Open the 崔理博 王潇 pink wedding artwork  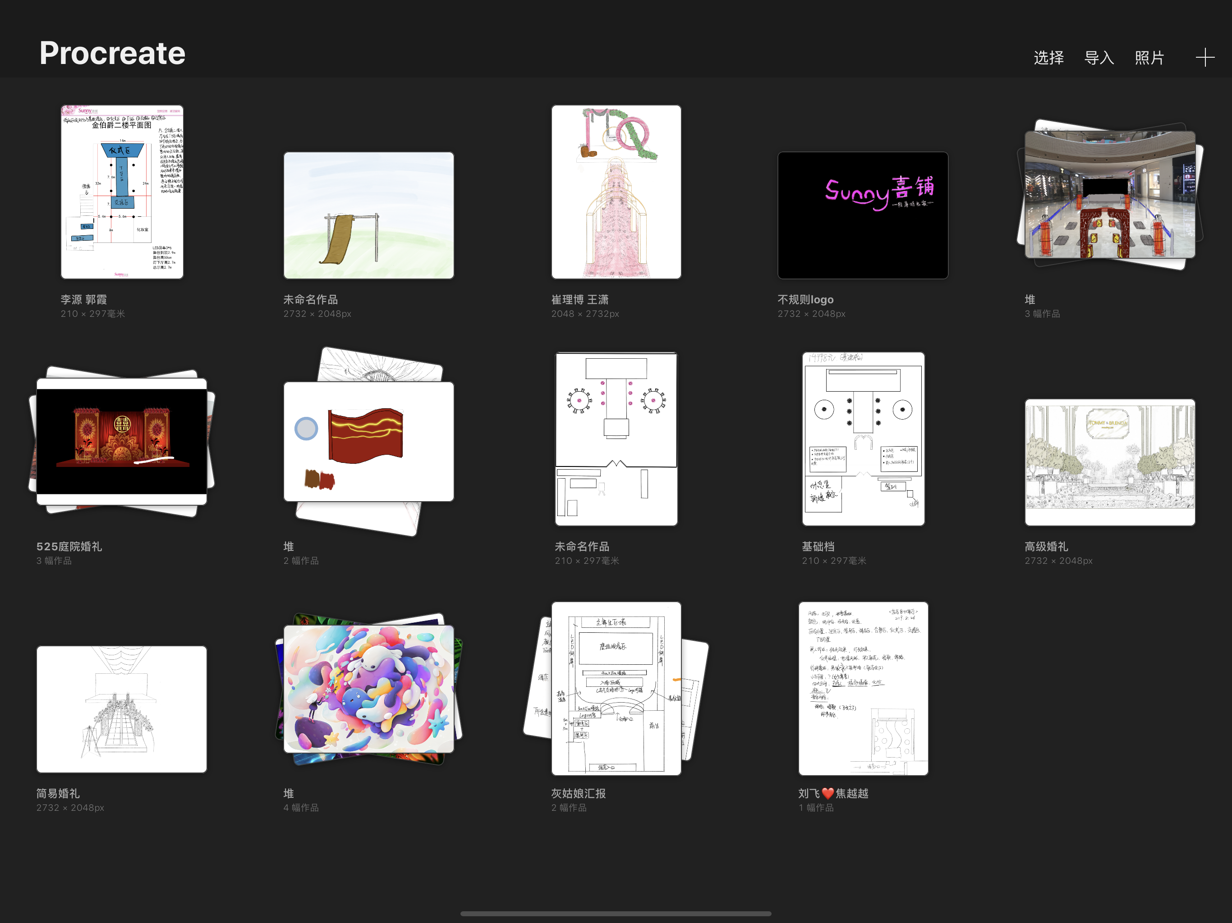(616, 192)
